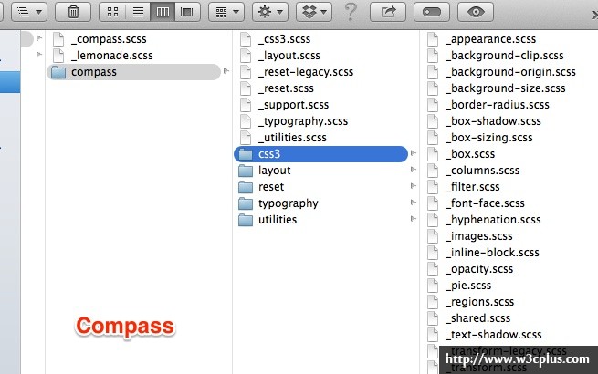The image size is (598, 374).
Task: Select the _compass.scss file
Action: click(109, 39)
